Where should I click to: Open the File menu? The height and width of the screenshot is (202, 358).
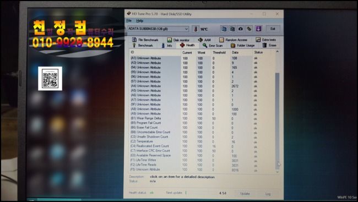click(129, 21)
